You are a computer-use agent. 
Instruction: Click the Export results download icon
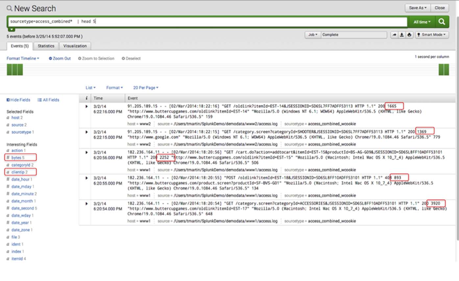(x=401, y=35)
